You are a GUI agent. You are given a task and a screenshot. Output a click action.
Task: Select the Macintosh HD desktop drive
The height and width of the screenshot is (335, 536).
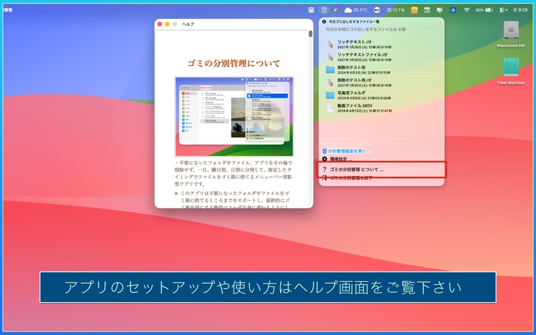click(511, 34)
